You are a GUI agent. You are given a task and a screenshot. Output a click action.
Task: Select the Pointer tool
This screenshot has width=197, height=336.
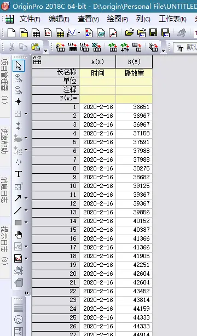(x=19, y=66)
